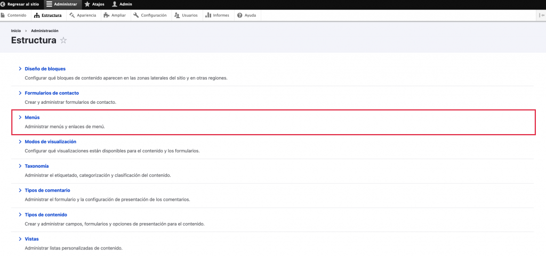This screenshot has width=546, height=256.
Task: Click the Apariencia paintbrush icon
Action: click(x=72, y=15)
